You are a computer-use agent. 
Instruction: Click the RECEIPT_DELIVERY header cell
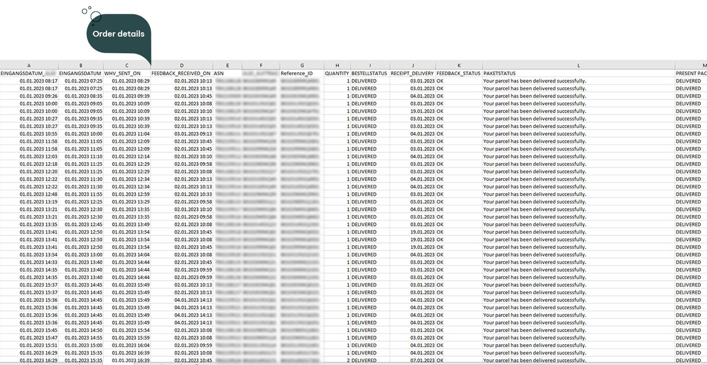(412, 74)
